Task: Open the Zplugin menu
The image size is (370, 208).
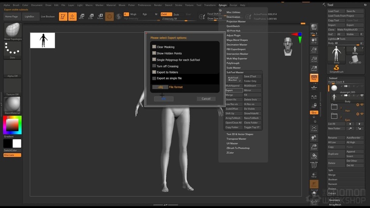Action: pos(222,5)
